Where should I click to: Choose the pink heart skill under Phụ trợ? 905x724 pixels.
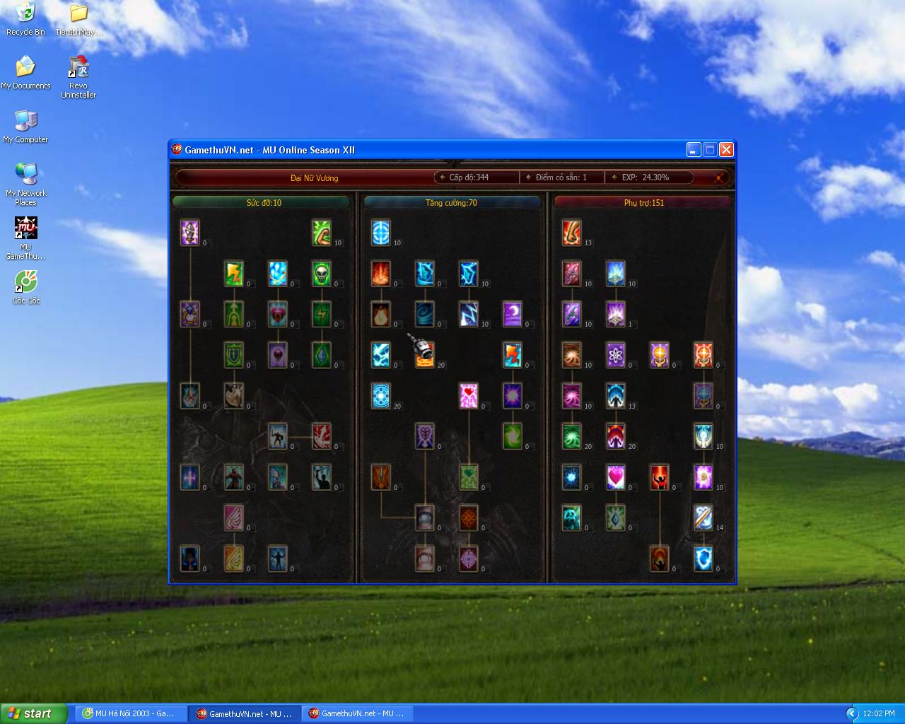pos(616,477)
